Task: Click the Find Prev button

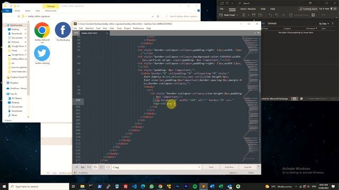Action: pyautogui.click(x=229, y=167)
